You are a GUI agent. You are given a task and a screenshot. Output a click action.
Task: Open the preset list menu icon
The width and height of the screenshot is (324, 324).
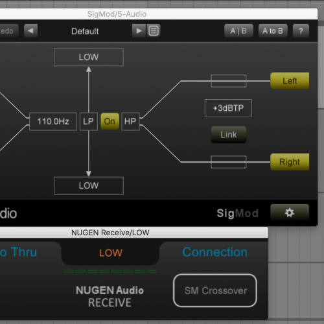click(154, 30)
